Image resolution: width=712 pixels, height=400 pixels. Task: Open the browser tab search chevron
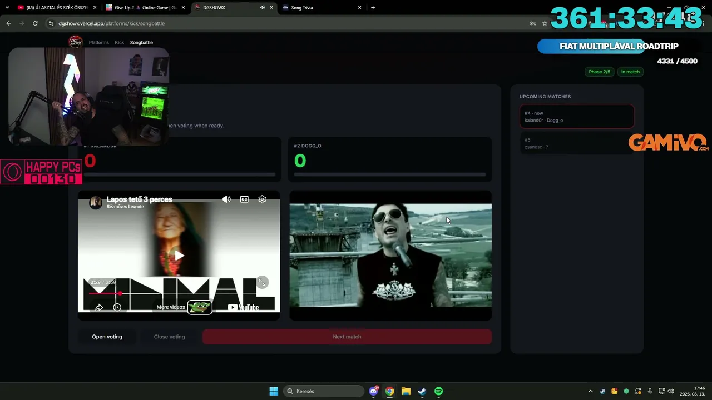pyautogui.click(x=7, y=8)
